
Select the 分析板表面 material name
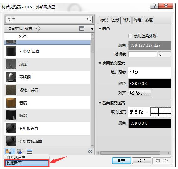(29, 129)
